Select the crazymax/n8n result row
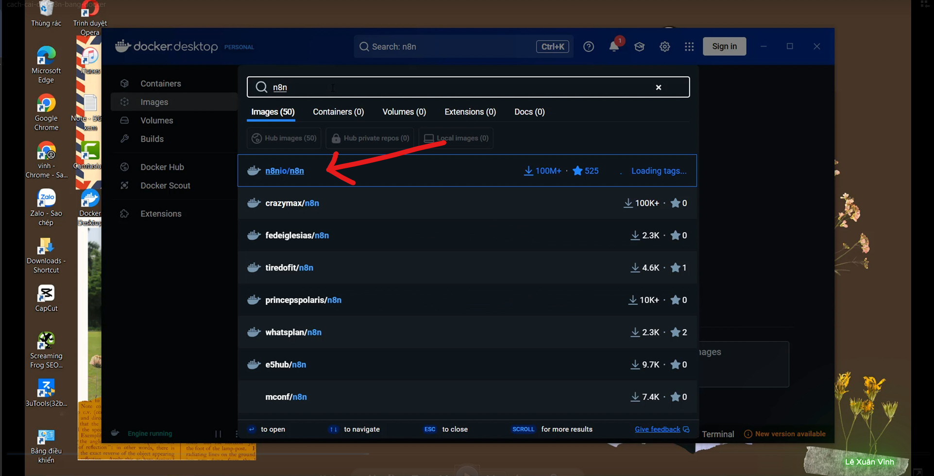This screenshot has width=934, height=476. coord(467,203)
